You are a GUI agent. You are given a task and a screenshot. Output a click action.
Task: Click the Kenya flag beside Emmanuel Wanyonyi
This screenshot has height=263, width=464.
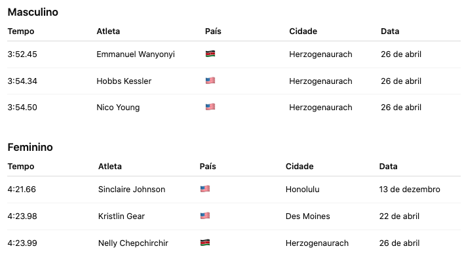coord(210,54)
